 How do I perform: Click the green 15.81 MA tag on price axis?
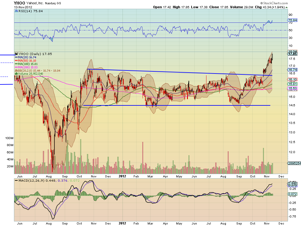pyautogui.click(x=292, y=84)
